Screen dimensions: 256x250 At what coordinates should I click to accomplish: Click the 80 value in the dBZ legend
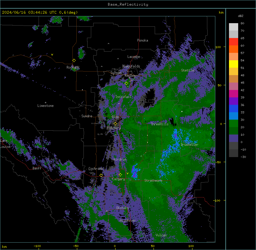click(242, 23)
